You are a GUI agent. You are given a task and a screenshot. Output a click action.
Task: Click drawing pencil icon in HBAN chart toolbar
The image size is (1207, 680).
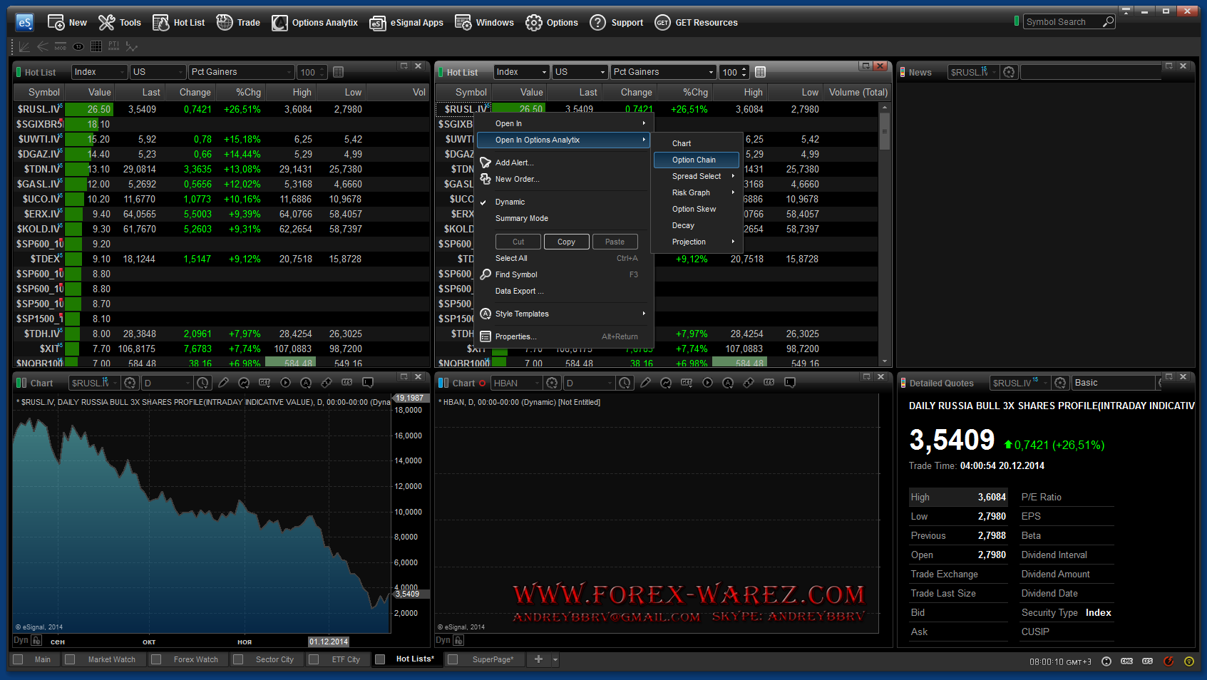pyautogui.click(x=646, y=383)
